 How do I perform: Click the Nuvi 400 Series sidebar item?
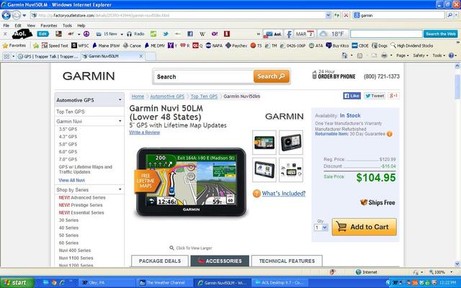coord(75,251)
